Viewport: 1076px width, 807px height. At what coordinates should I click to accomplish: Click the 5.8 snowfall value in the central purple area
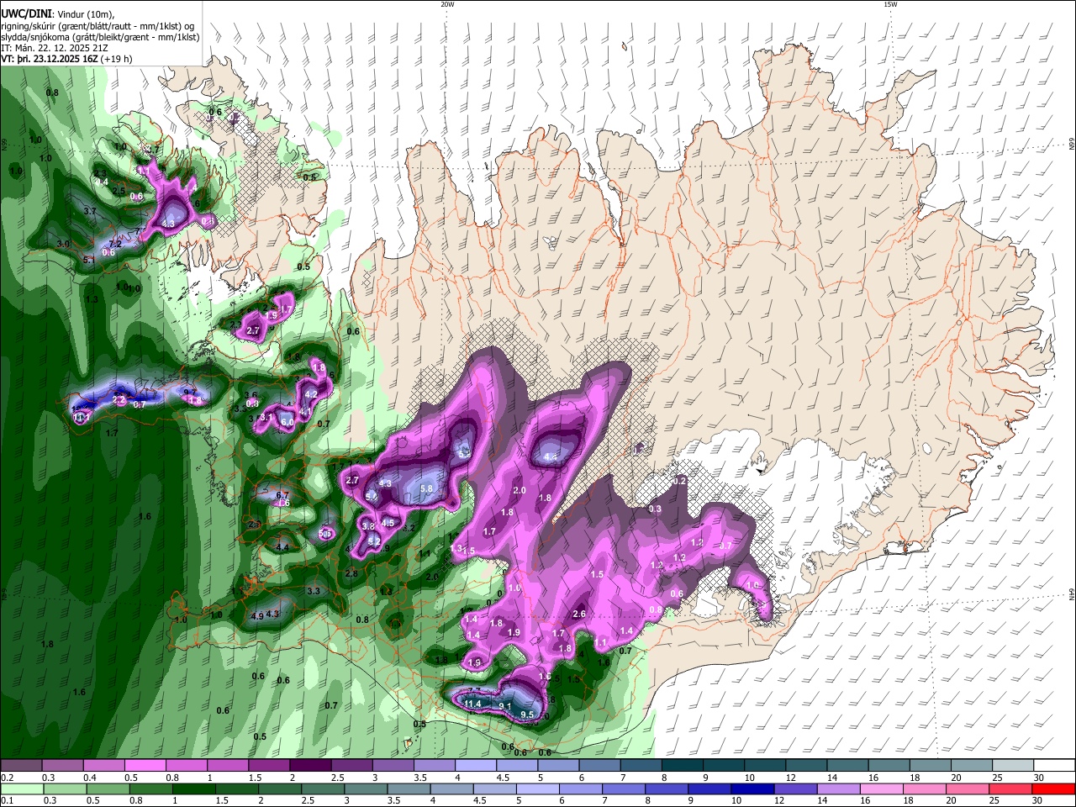[x=426, y=488]
